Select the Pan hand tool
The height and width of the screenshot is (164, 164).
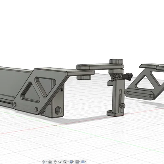tap(55, 162)
